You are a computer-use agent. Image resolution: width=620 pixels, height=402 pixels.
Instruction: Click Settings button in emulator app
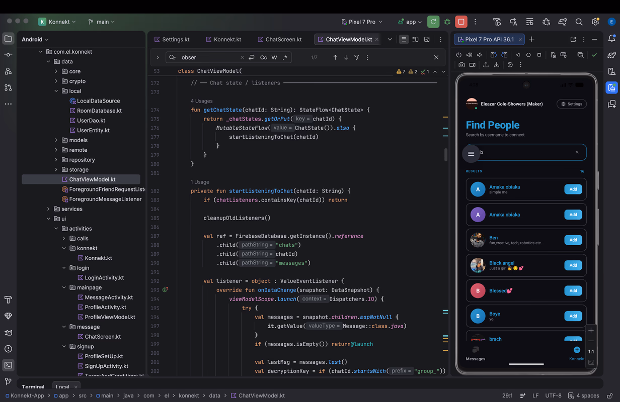point(572,104)
